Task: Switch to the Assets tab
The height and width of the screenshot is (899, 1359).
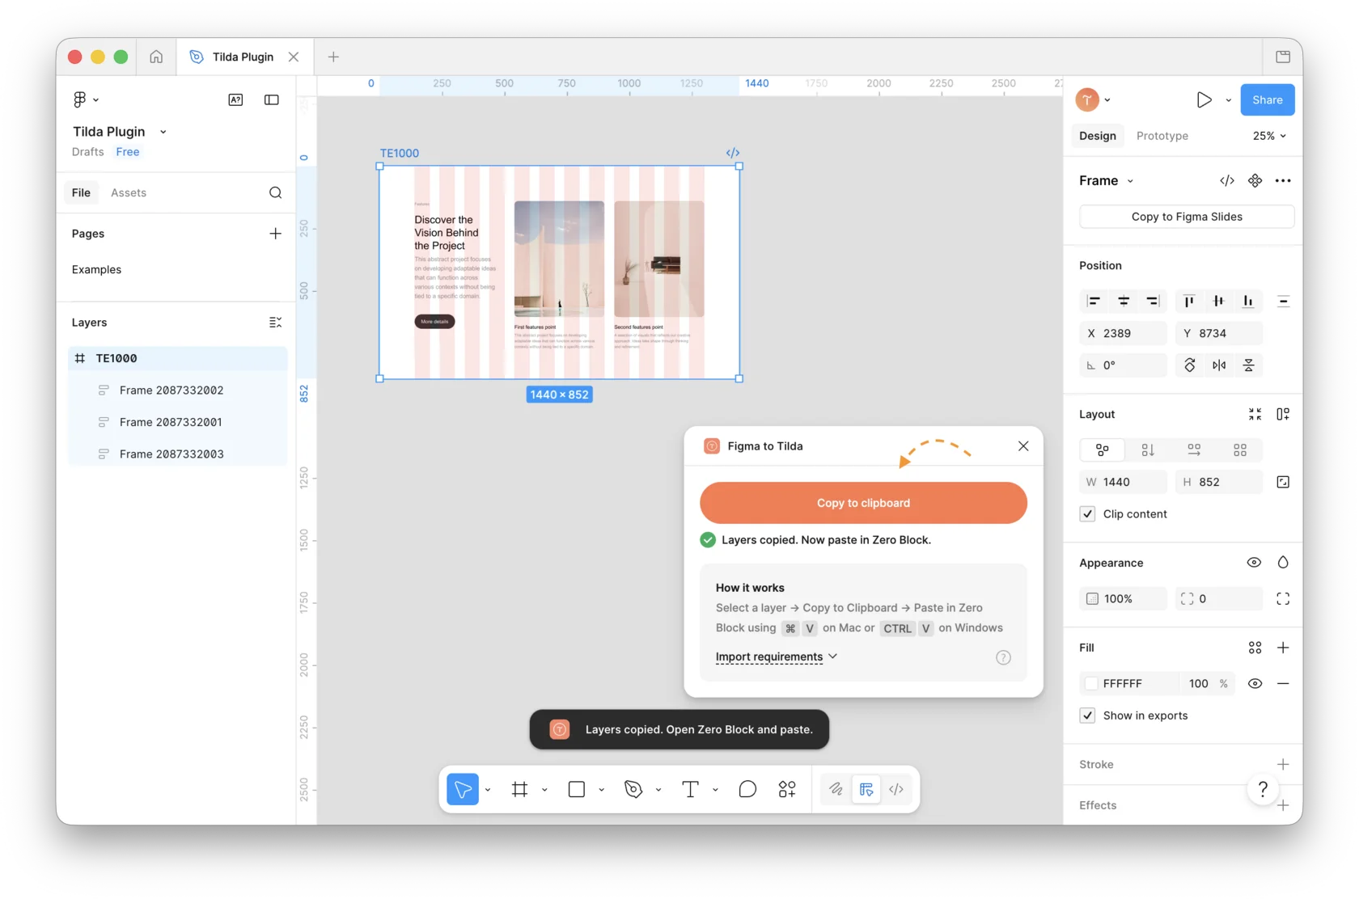Action: 129,192
